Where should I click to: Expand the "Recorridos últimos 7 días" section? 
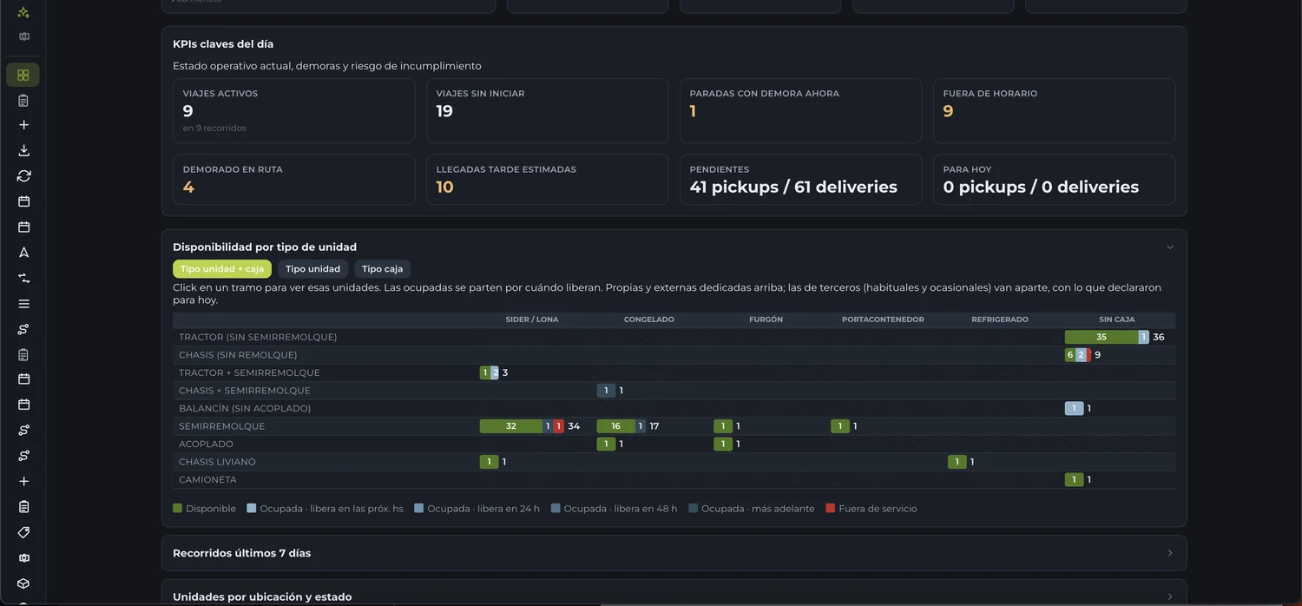674,553
